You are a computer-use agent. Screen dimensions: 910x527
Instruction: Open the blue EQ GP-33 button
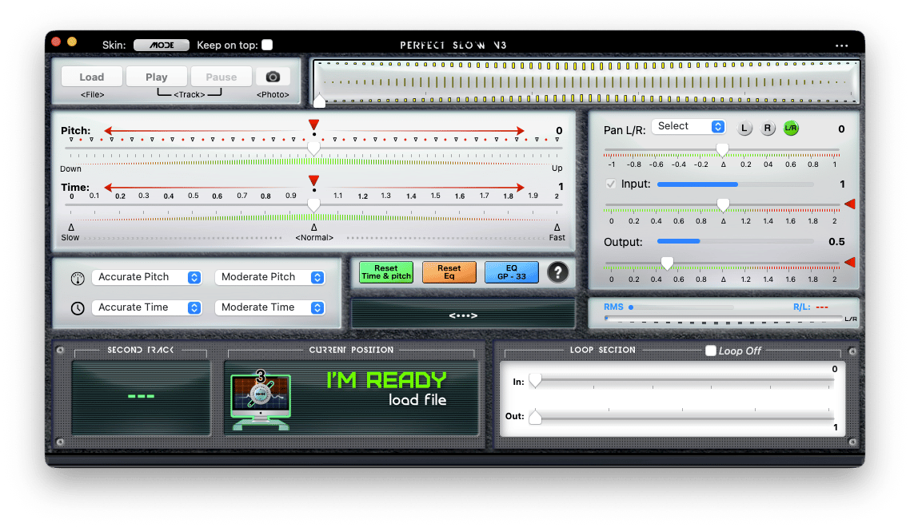point(511,272)
